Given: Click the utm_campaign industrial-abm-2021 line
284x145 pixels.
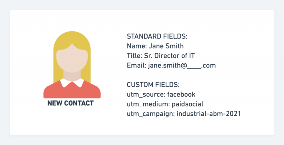Looking at the screenshot, I should [184, 114].
